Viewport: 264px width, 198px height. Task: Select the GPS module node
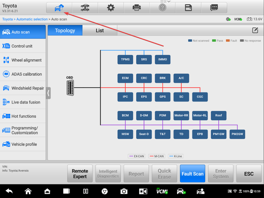click(163, 97)
